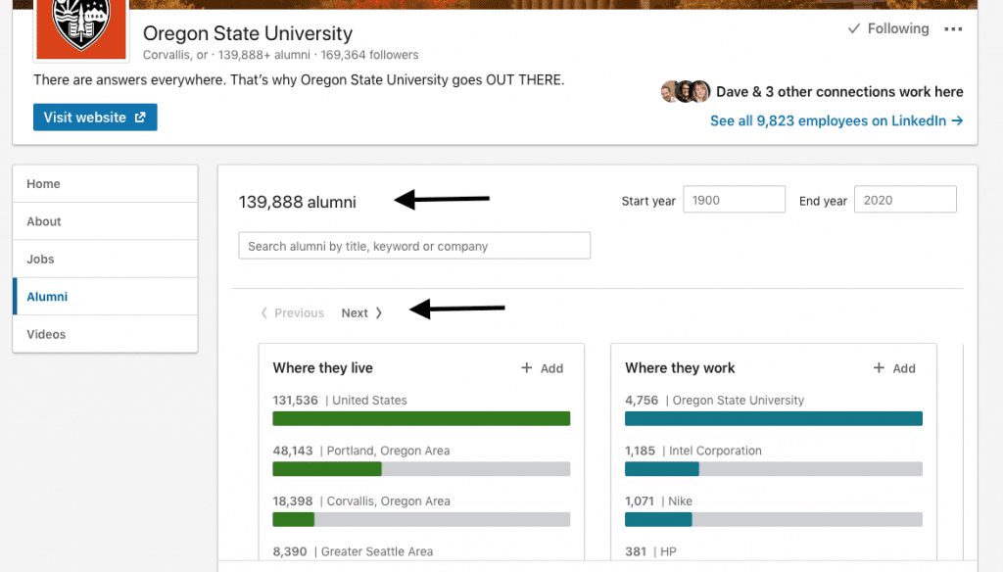Select the Corvallis, Oregon Area bar

click(421, 519)
